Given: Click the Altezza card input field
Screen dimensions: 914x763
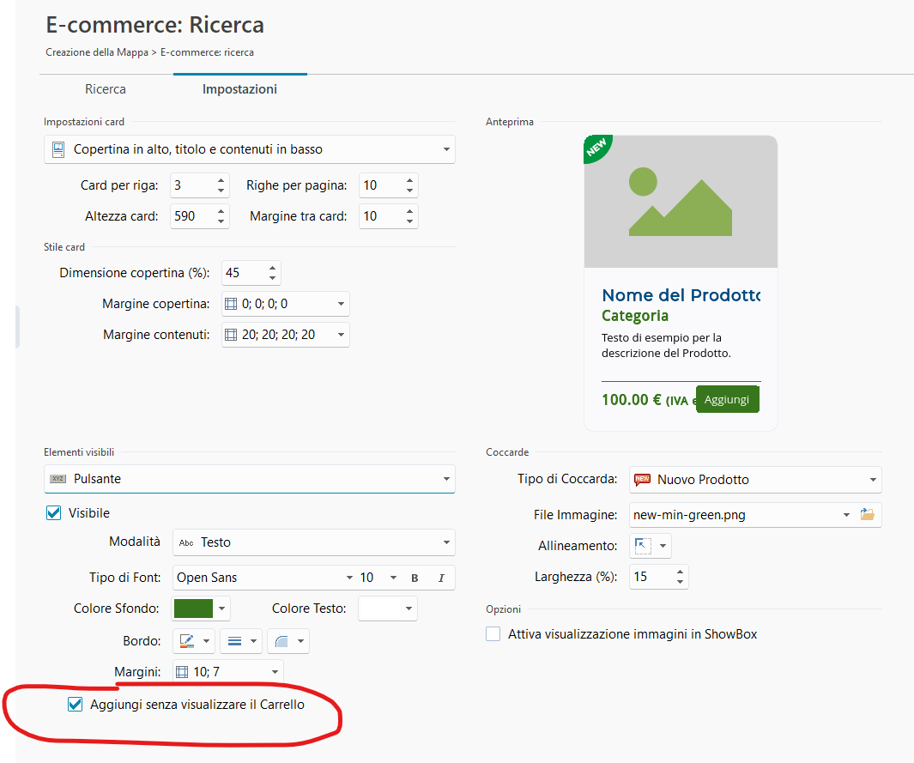Looking at the screenshot, I should coord(191,216).
